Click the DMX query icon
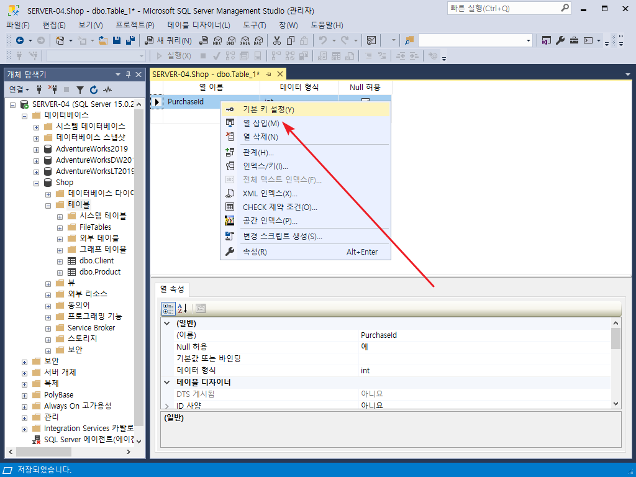 click(231, 40)
